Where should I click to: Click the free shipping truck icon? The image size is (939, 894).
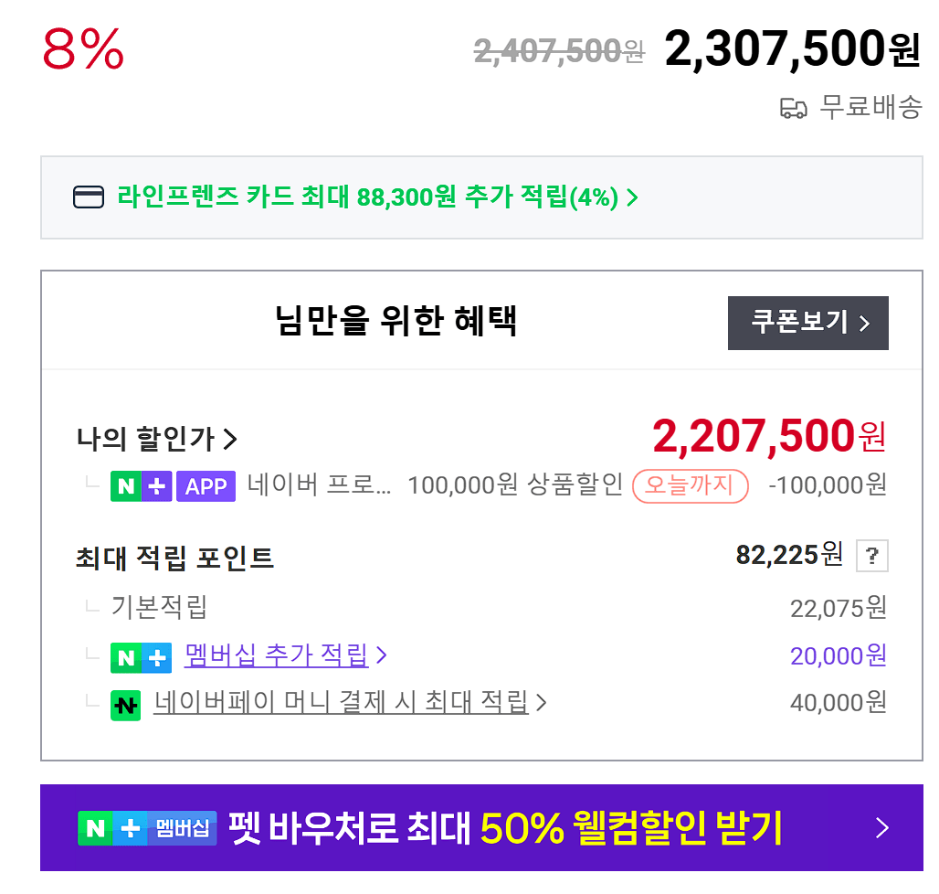[794, 108]
